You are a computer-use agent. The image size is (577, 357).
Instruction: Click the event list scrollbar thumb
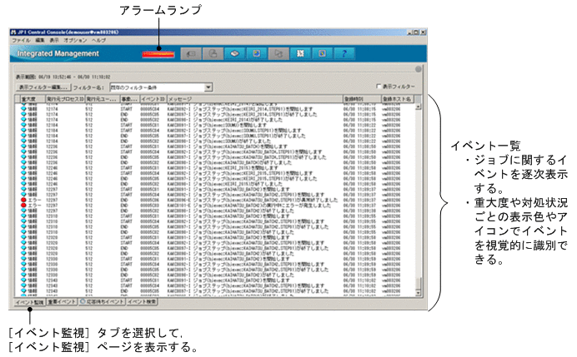tap(418, 283)
